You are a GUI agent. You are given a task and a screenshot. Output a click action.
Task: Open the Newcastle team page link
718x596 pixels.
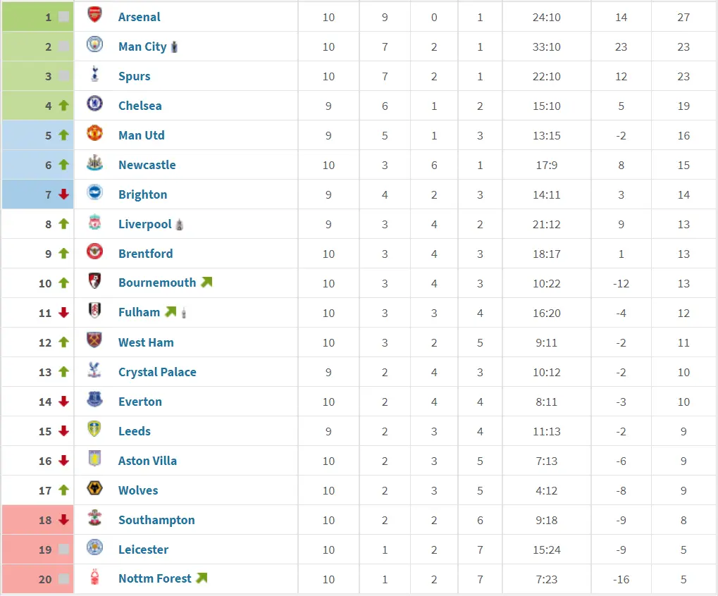coord(147,165)
